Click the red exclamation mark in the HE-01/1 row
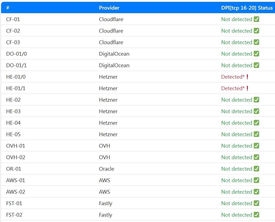275x222 pixels. click(247, 88)
